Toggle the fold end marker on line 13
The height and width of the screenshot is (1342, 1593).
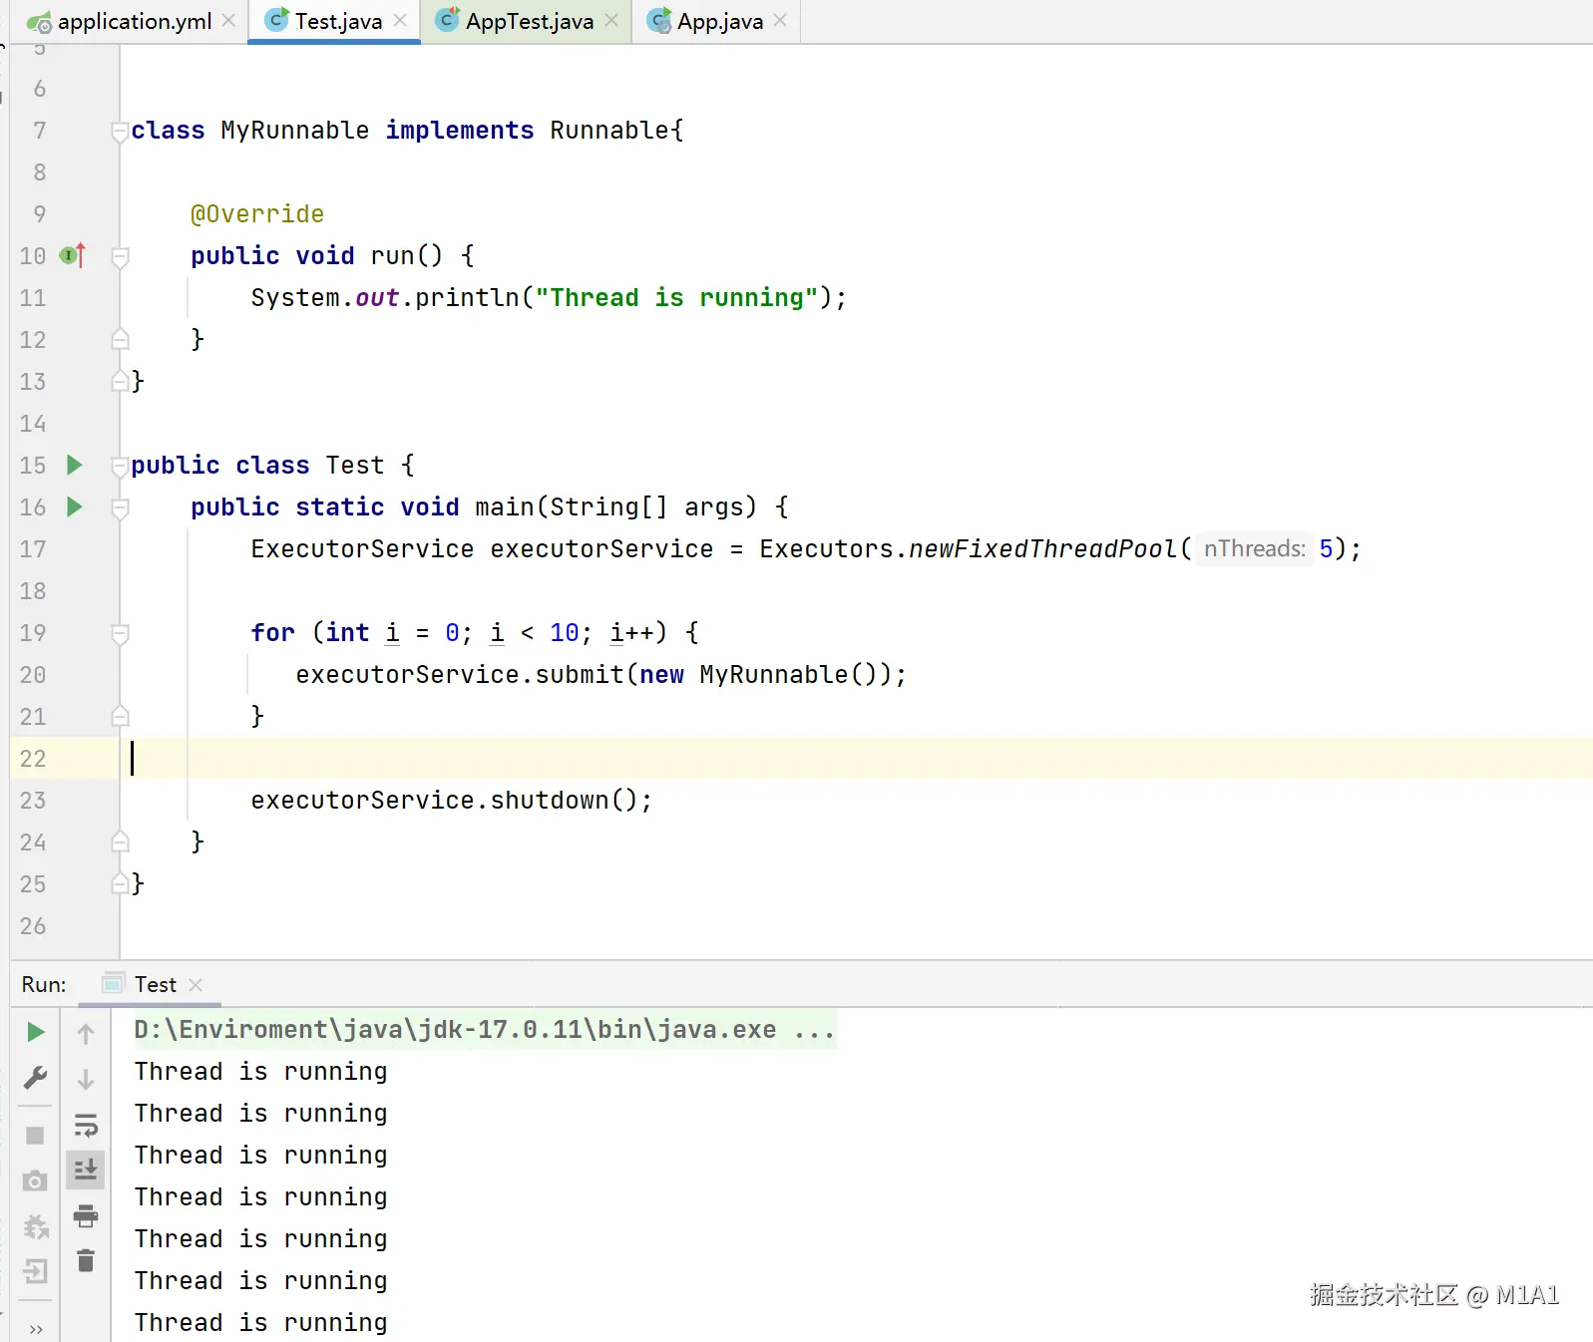[x=120, y=382]
